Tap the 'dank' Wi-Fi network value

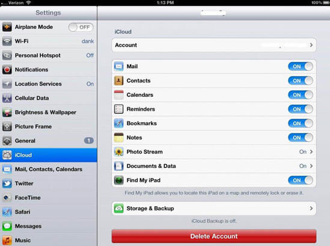coord(88,41)
